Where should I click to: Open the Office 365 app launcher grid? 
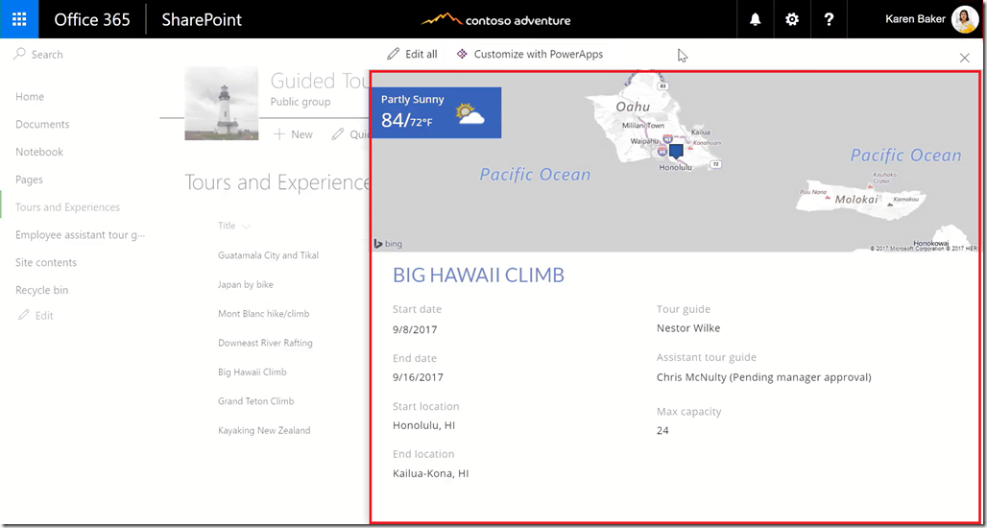tap(19, 19)
